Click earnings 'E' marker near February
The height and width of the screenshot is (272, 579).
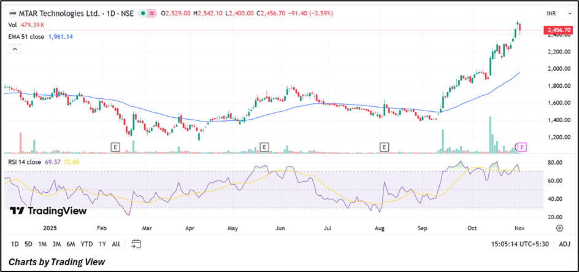point(115,147)
